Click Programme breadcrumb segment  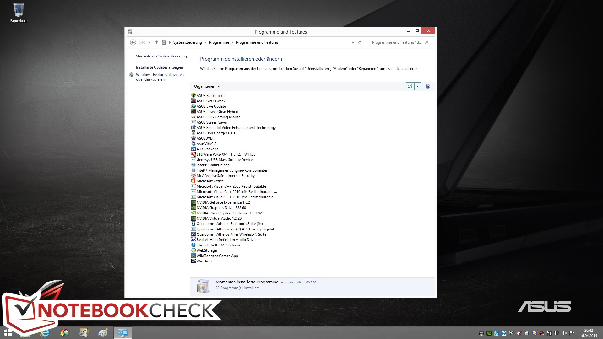tap(219, 42)
